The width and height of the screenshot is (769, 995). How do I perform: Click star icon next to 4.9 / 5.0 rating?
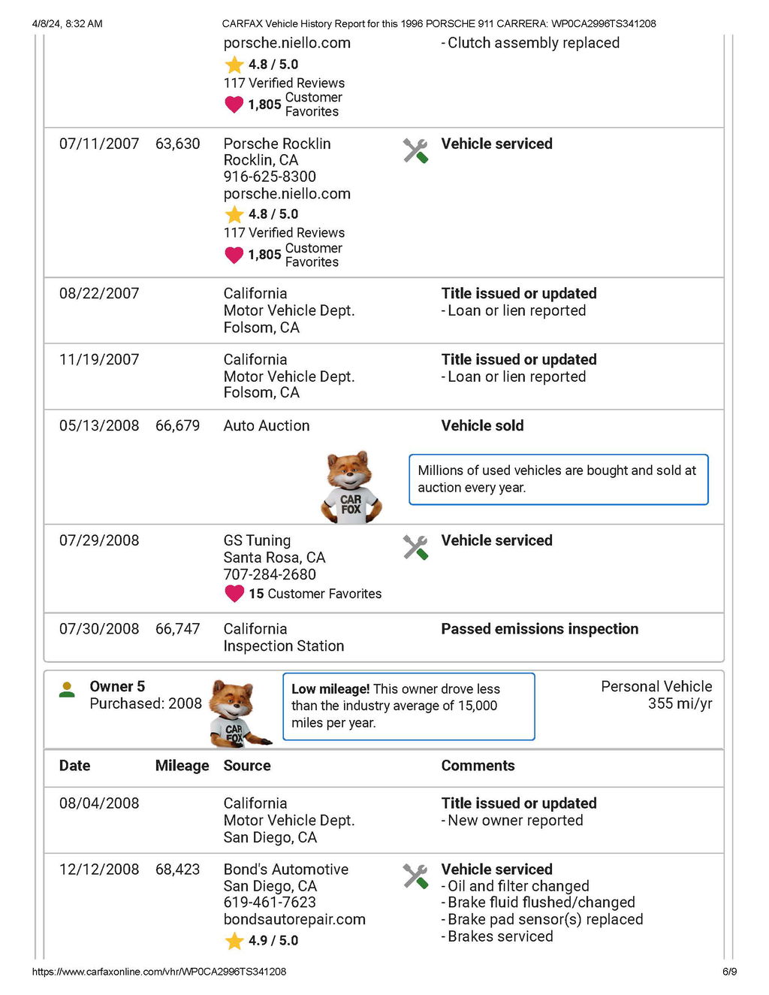[x=234, y=941]
